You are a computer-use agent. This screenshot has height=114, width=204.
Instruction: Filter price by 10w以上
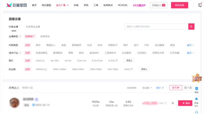coord(40,61)
